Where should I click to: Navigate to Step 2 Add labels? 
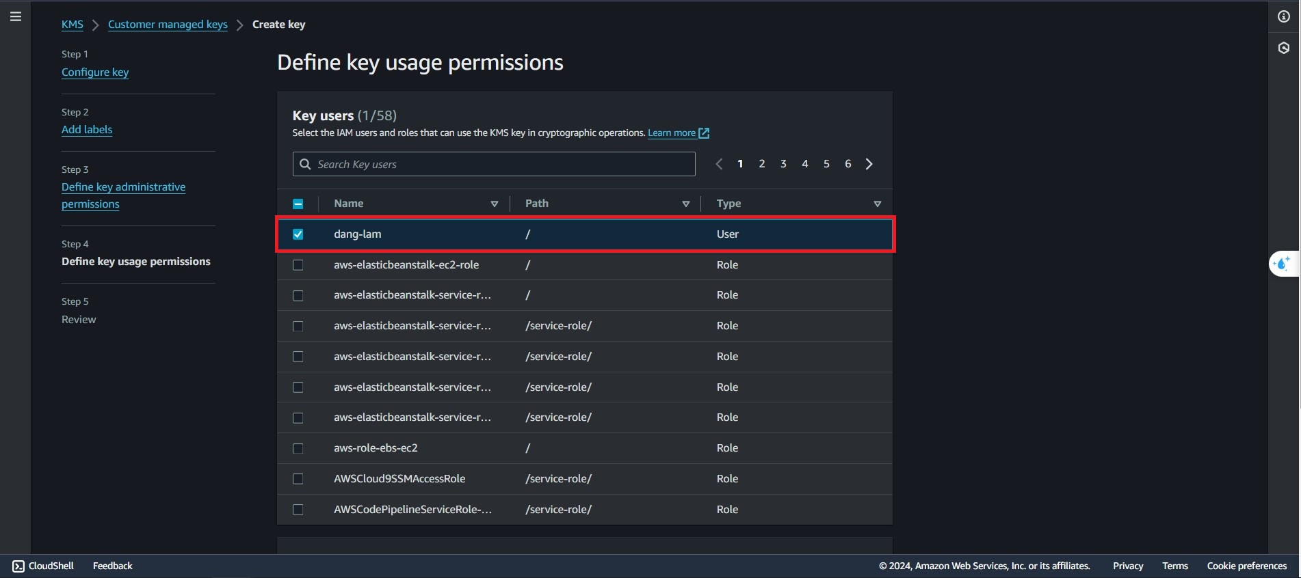(x=87, y=130)
